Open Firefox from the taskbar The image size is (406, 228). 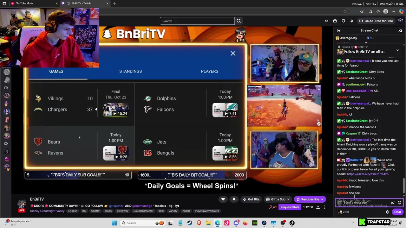[x=245, y=223]
